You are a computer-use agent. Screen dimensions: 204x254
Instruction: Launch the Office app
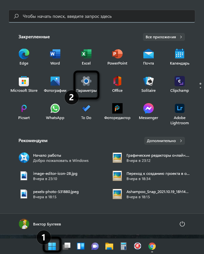pos(117,84)
